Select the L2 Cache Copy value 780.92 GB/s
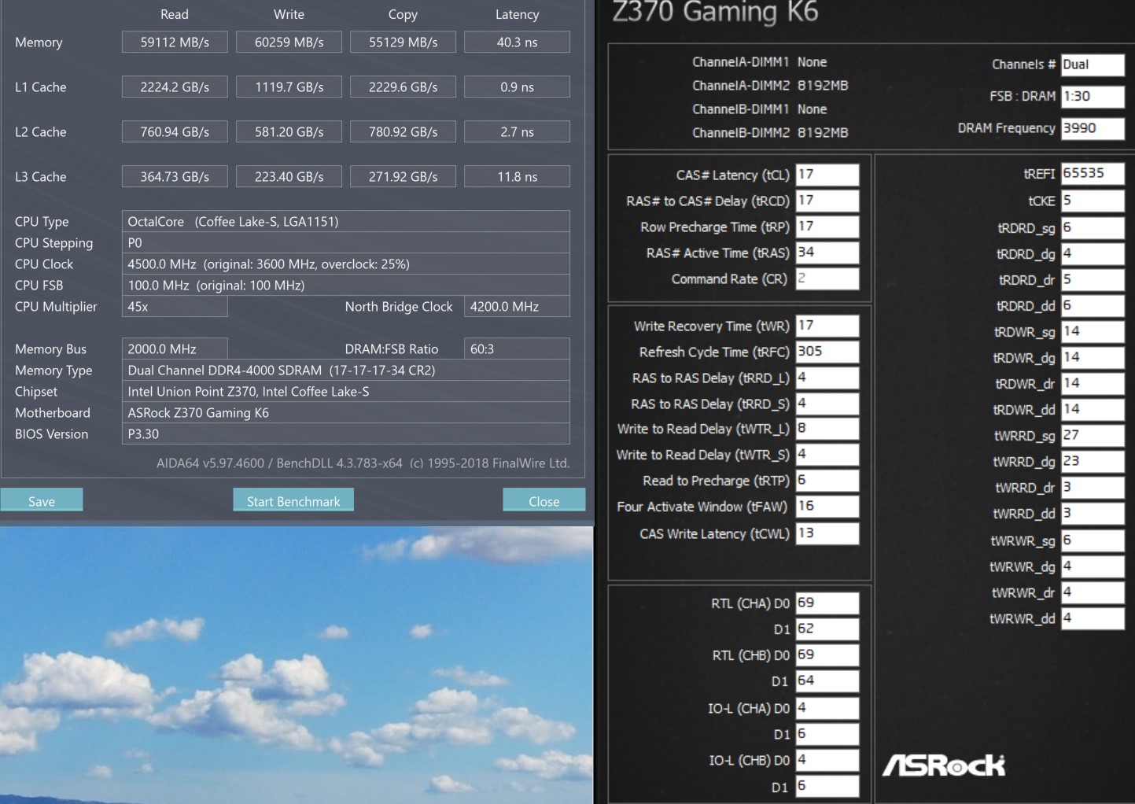 403,131
